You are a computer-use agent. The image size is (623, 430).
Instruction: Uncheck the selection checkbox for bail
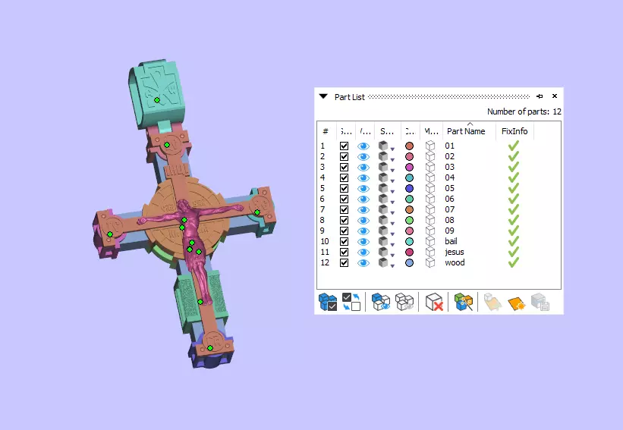344,241
